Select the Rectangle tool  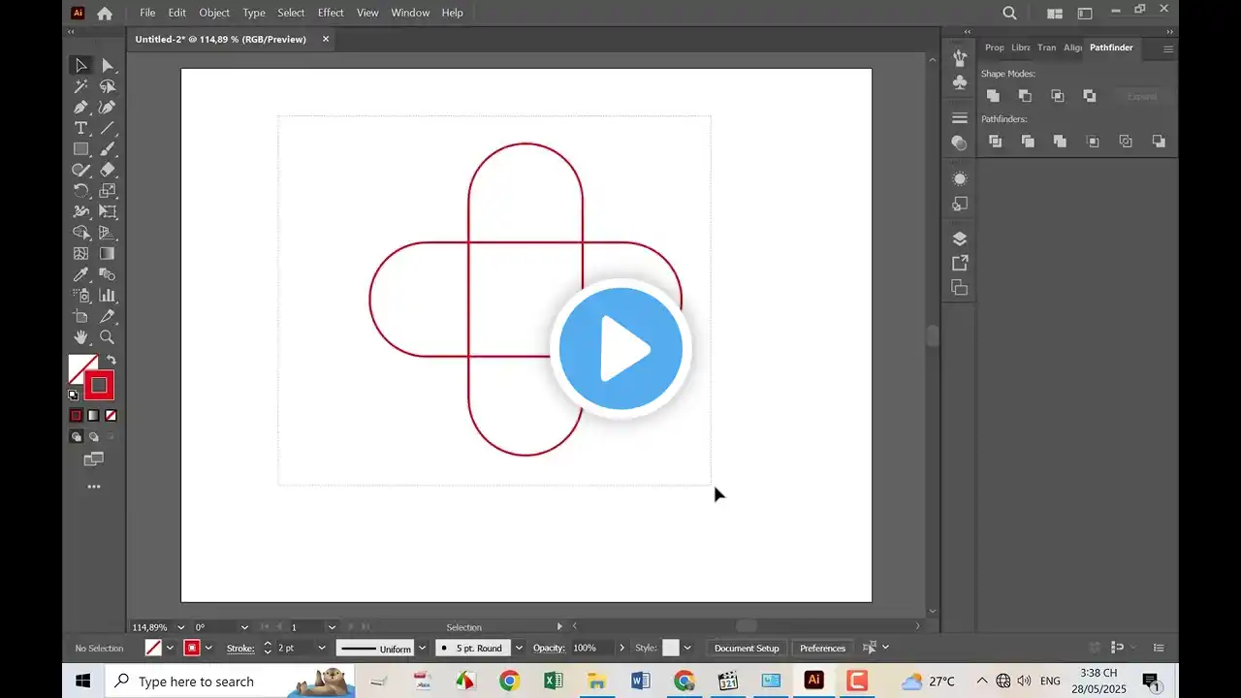click(x=81, y=148)
